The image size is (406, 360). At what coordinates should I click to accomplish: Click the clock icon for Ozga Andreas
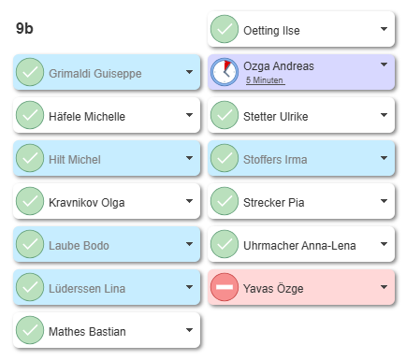coord(225,72)
